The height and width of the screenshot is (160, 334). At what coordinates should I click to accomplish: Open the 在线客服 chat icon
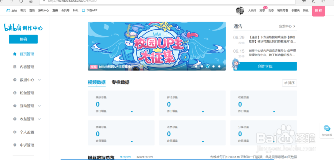[x=327, y=128]
